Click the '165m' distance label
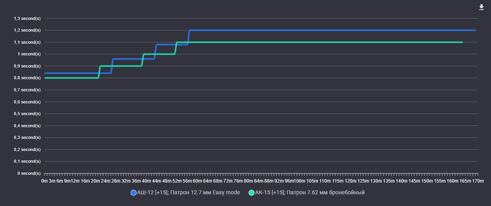The image size is (491, 206). [x=466, y=181]
